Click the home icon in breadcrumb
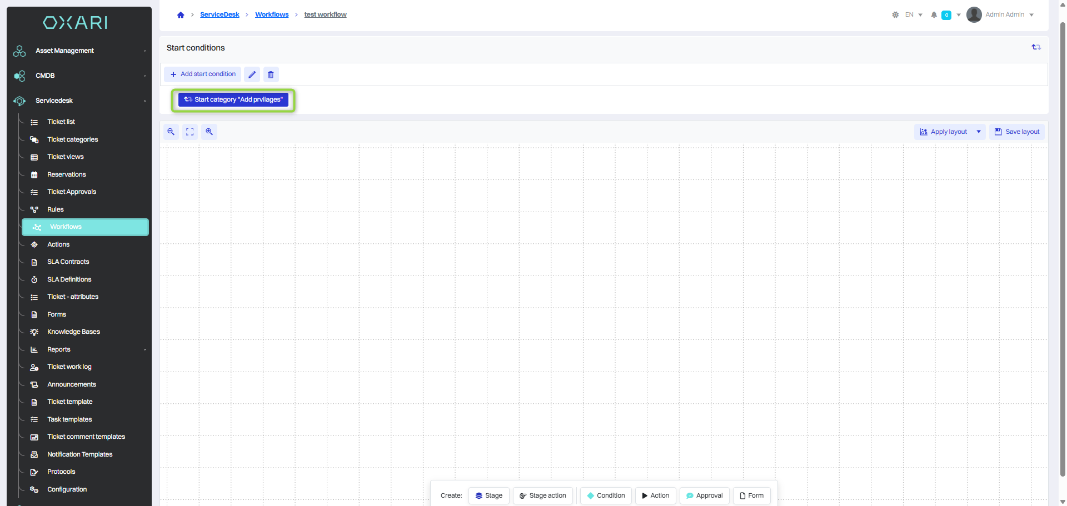Screen dimensions: 1067x506 point(181,15)
